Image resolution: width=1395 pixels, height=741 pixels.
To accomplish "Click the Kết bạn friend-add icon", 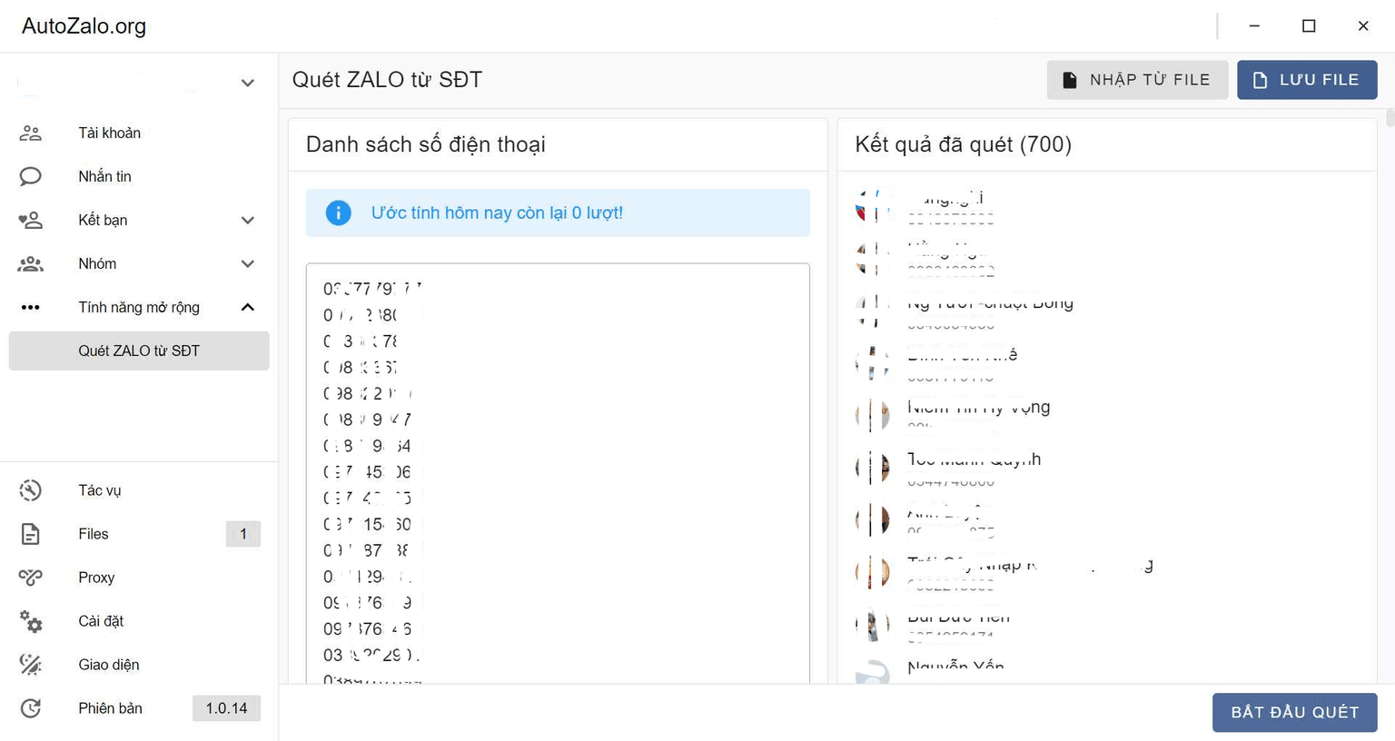I will [x=30, y=220].
